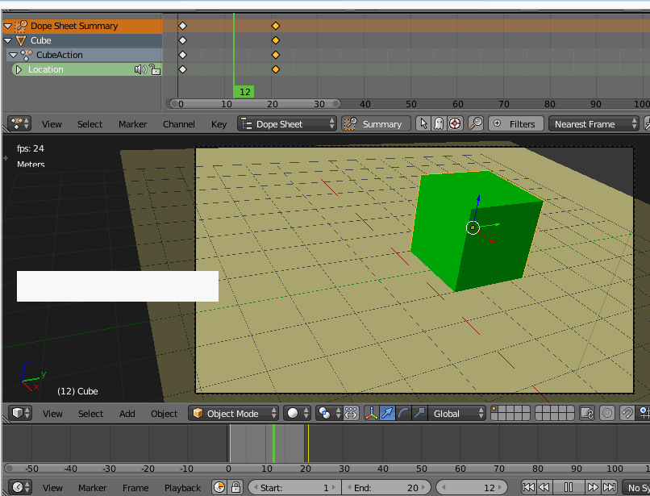Lock the Location channel
Image resolution: width=650 pixels, height=496 pixels.
(155, 69)
